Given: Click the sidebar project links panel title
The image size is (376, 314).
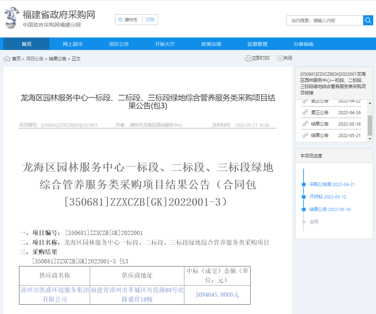Looking at the screenshot, I should [x=333, y=83].
